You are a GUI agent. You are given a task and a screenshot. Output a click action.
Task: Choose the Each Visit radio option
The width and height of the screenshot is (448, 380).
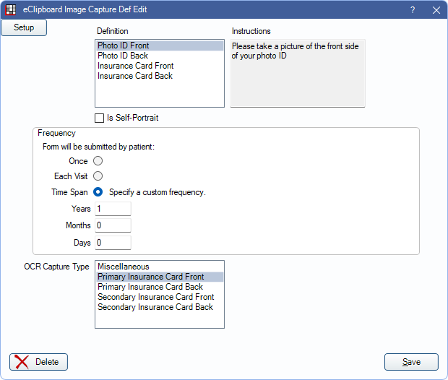pos(98,176)
